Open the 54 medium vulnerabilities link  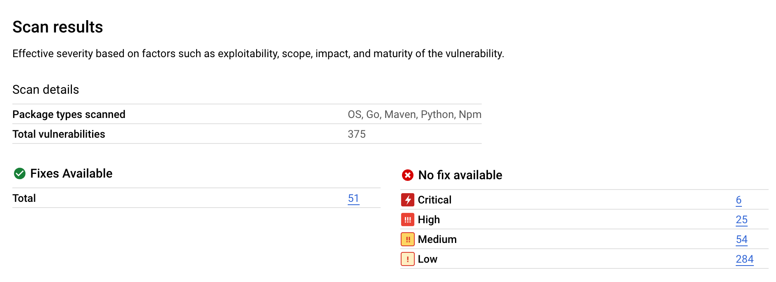(x=741, y=239)
